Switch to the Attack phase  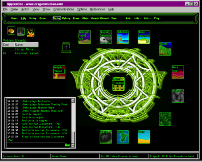tap(95, 18)
